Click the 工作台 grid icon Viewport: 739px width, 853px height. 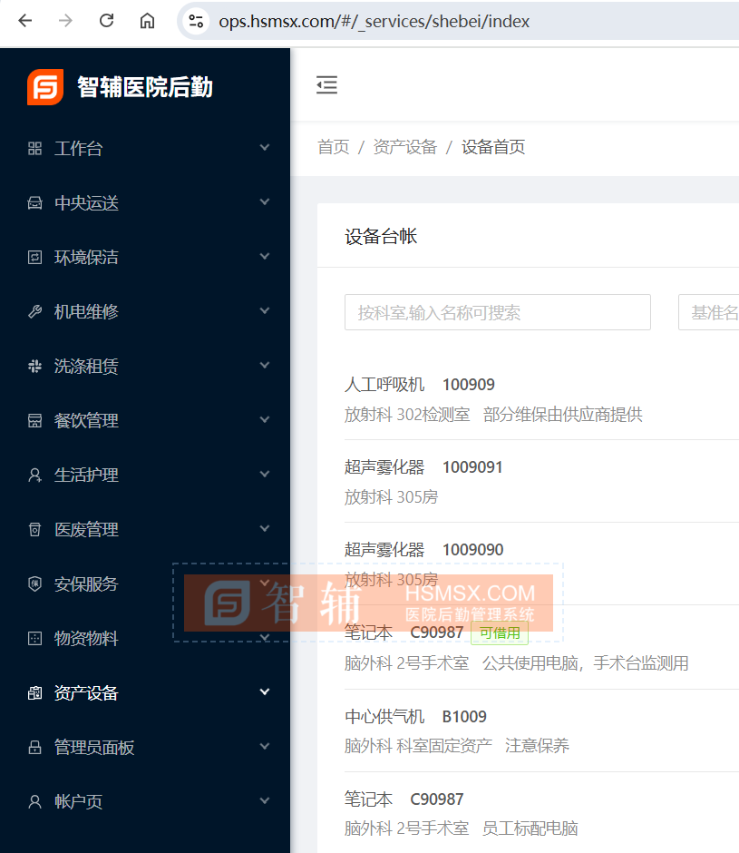click(35, 149)
